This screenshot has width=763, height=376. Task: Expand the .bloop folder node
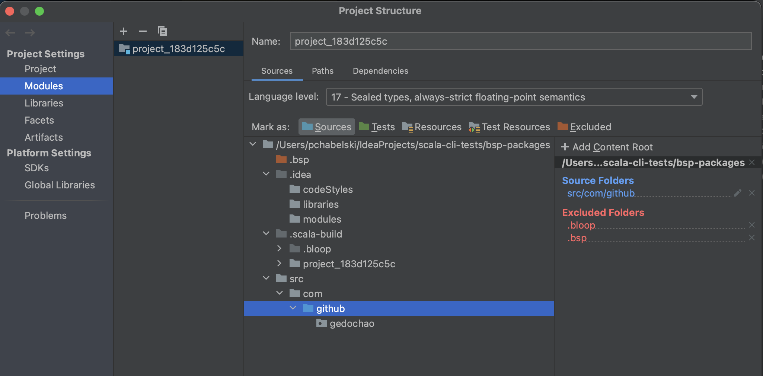coord(279,248)
